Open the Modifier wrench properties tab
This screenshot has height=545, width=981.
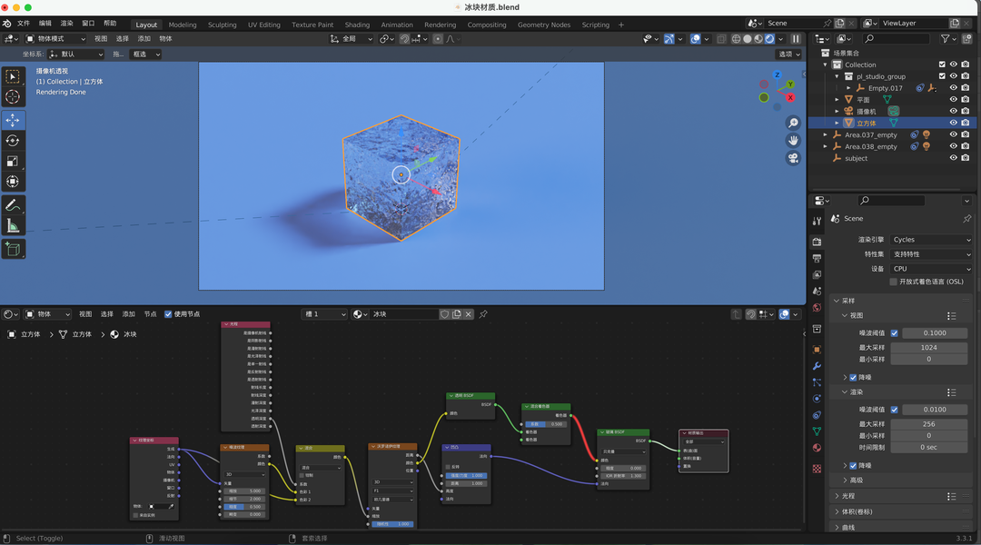tap(817, 366)
